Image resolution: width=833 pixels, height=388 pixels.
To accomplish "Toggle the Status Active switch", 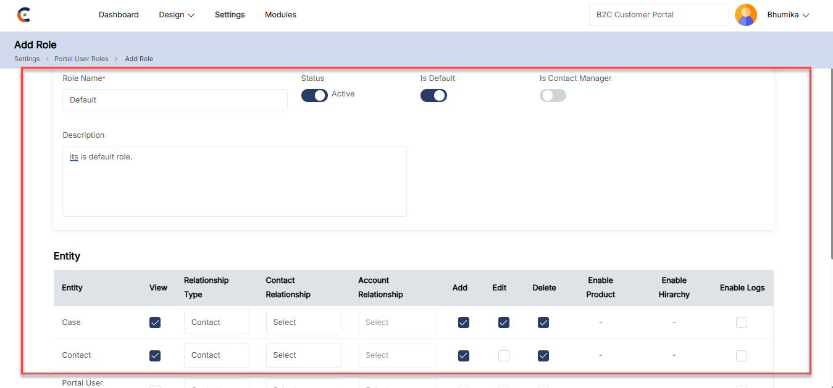I will pos(314,95).
